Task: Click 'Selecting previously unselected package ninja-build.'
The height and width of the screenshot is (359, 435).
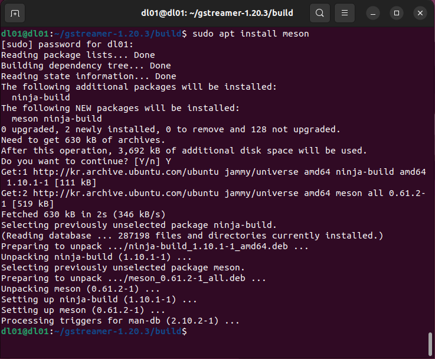Action: (139, 225)
